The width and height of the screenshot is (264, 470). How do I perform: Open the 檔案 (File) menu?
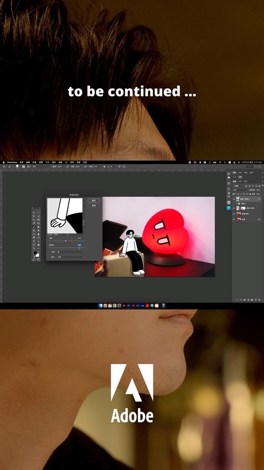(22, 162)
